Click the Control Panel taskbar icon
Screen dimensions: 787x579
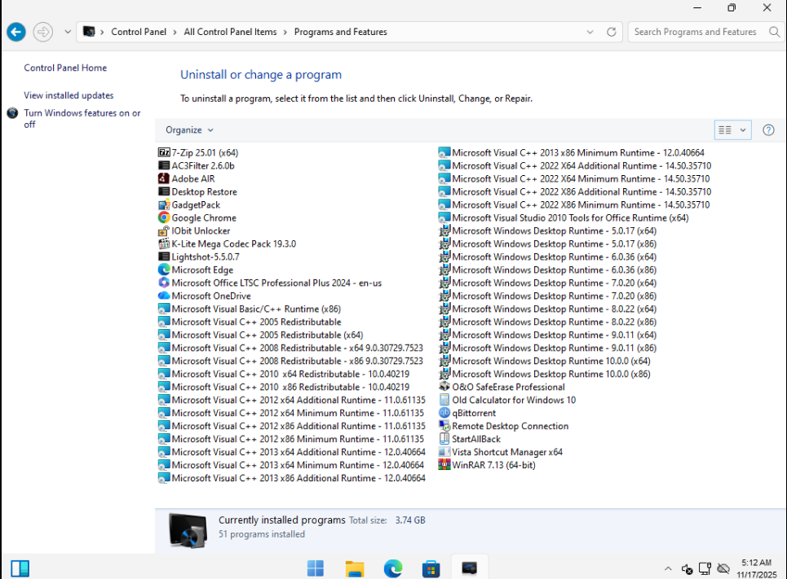pos(469,568)
